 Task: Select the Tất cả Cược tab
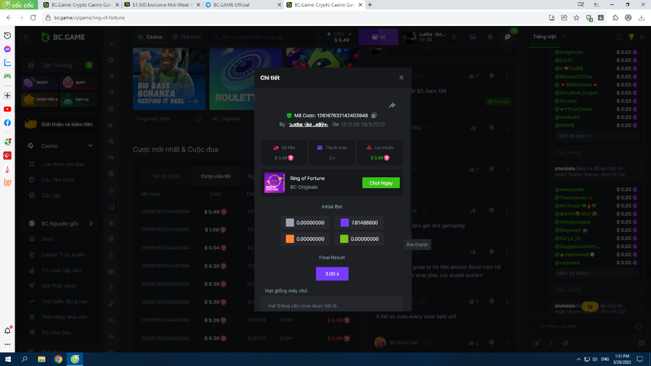pos(166,176)
